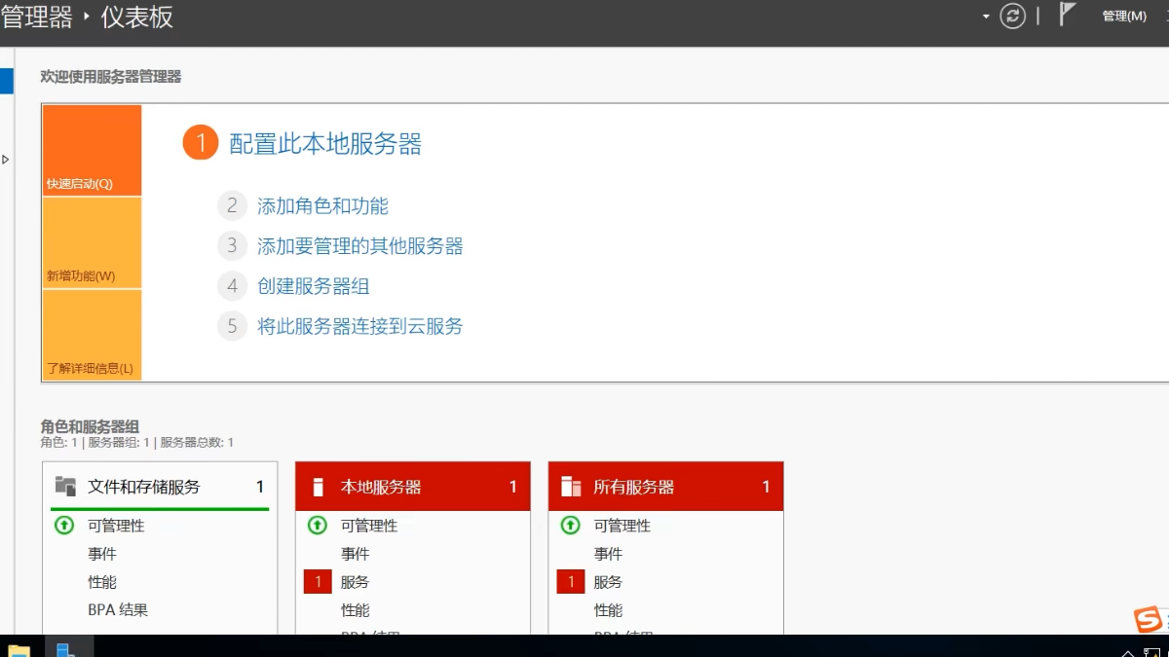Viewport: 1169px width, 657px height.
Task: Open the 本地服务器 tile header
Action: [413, 487]
